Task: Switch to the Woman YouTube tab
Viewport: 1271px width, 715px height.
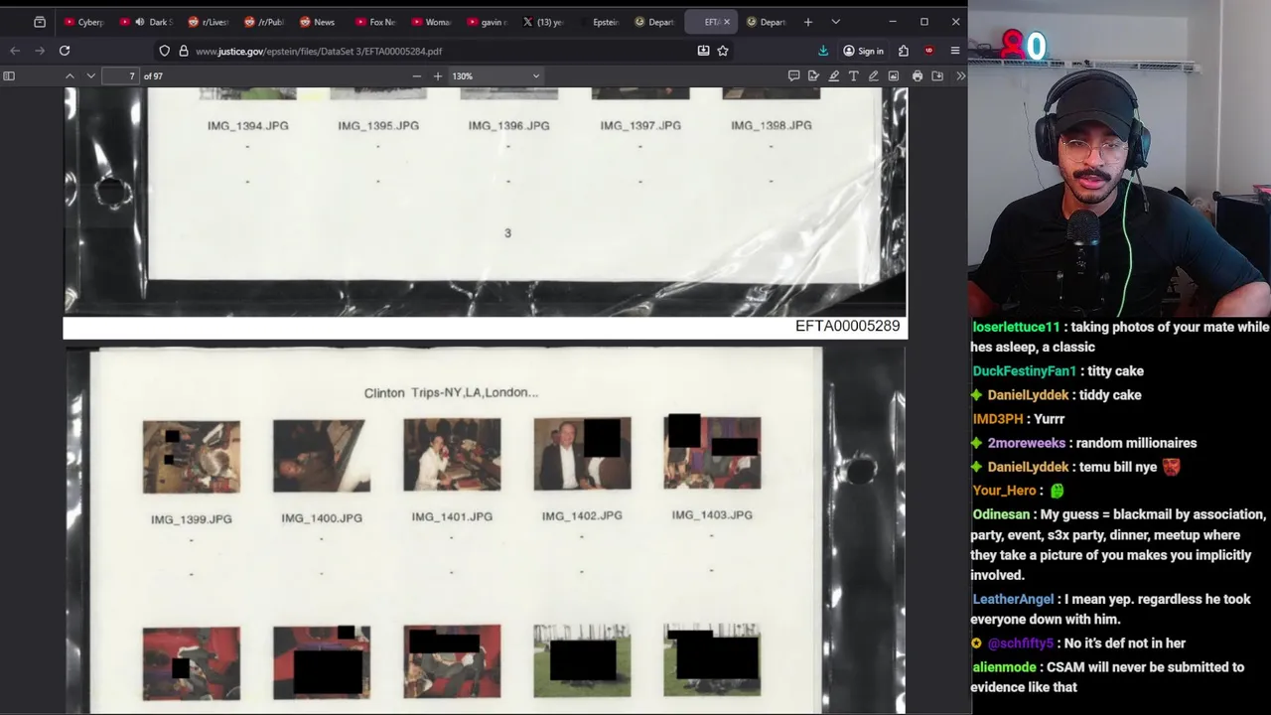Action: 431,22
